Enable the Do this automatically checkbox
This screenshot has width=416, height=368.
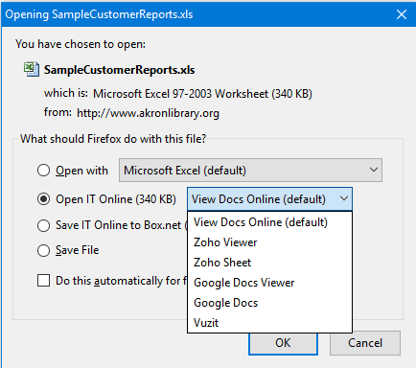tap(43, 281)
